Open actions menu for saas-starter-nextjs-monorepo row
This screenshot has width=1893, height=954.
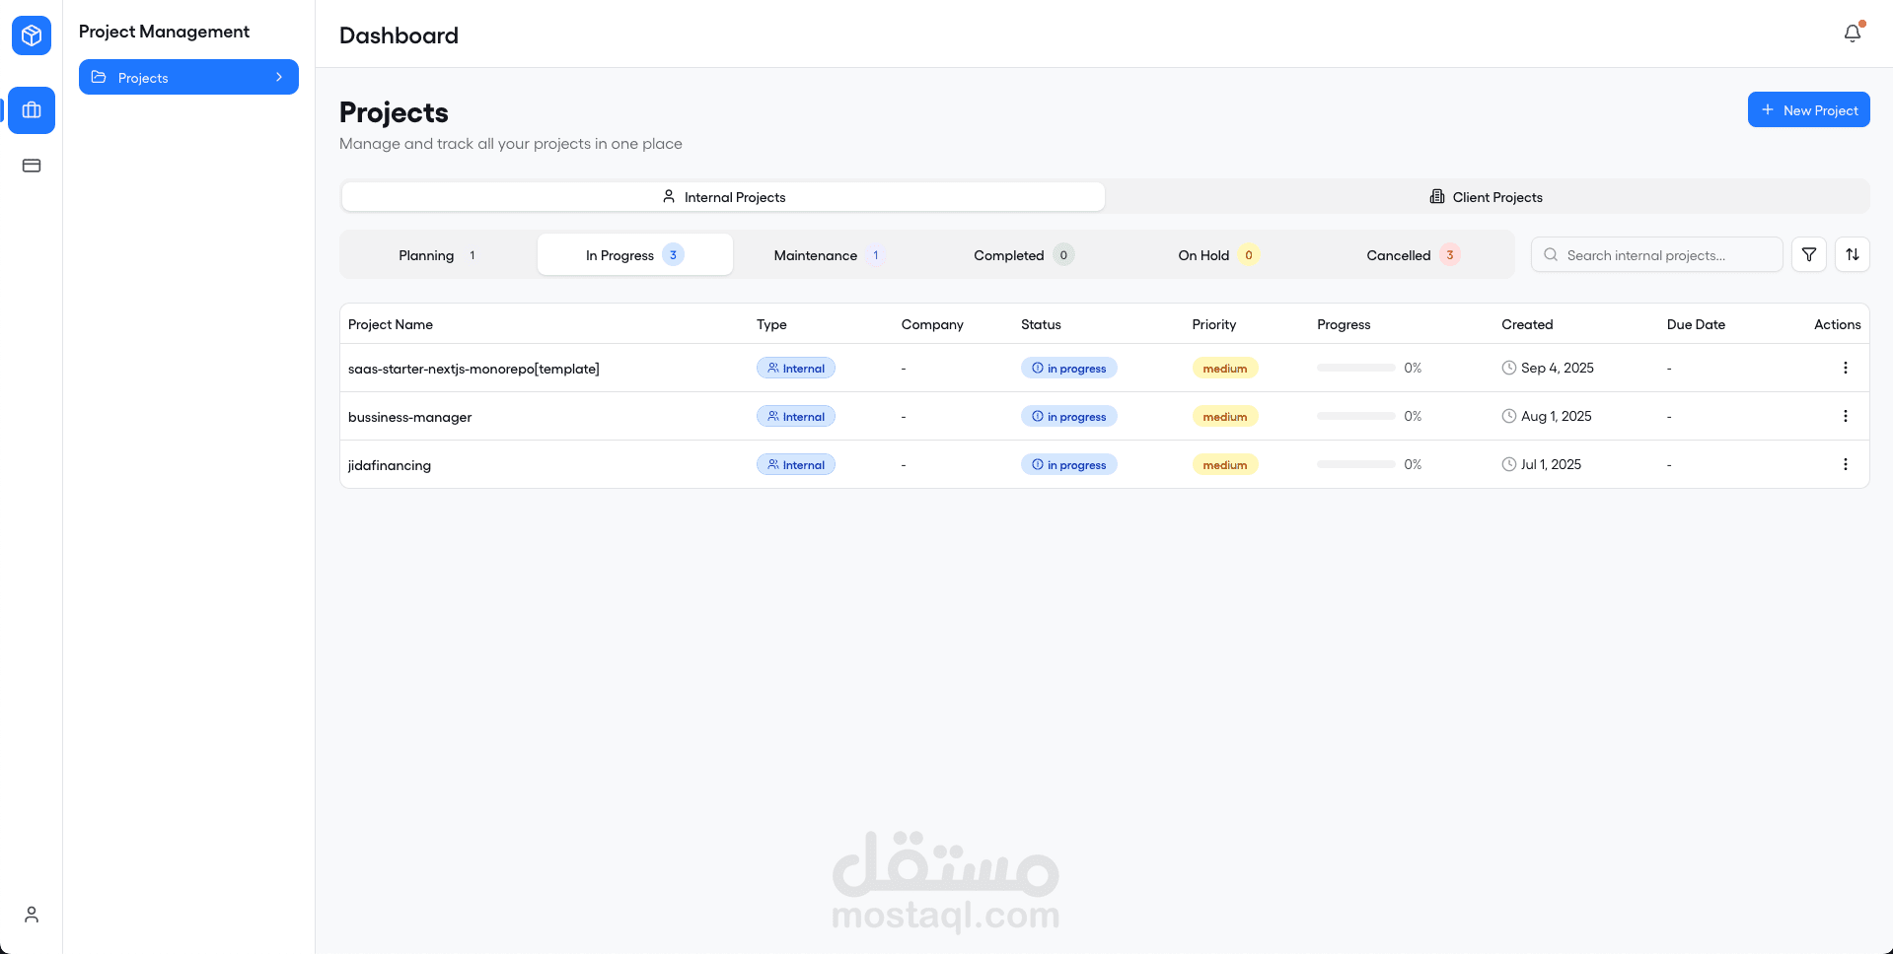(1846, 368)
